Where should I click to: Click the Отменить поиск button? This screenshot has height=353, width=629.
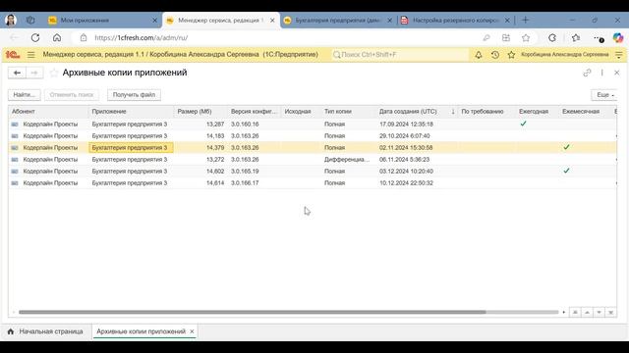[x=72, y=95]
